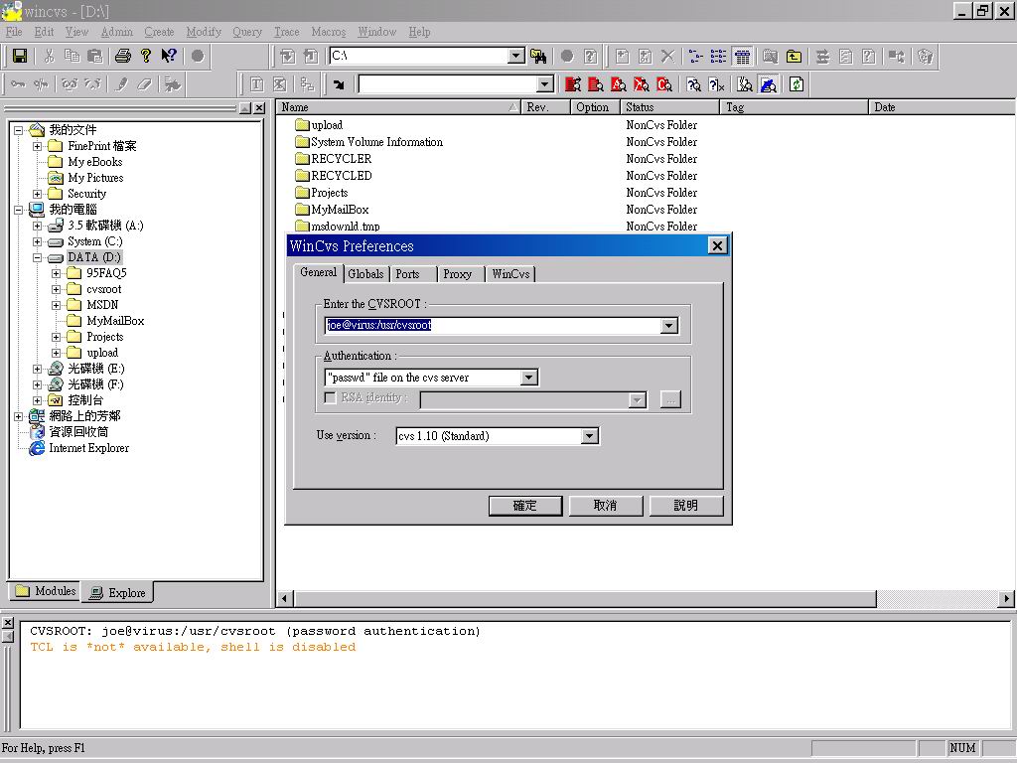The height and width of the screenshot is (763, 1017).
Task: Expand the cvsroot folder node
Action: coord(56,289)
